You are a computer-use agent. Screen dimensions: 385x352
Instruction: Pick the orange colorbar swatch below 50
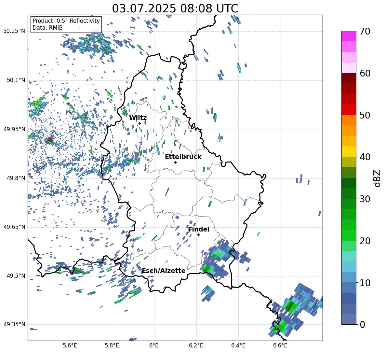(x=349, y=120)
